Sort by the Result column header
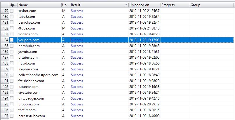 99,5
